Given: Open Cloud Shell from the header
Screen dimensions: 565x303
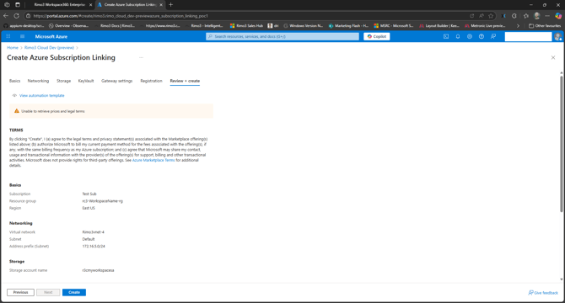Looking at the screenshot, I should (x=446, y=36).
